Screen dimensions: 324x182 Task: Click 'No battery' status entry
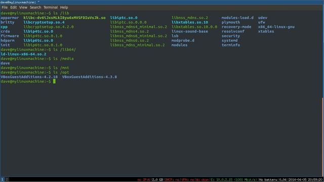pyautogui.click(x=268, y=180)
